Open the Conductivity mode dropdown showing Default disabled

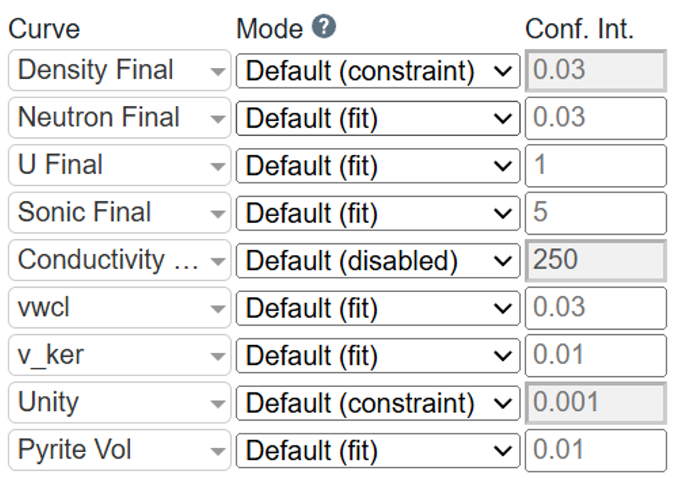tap(377, 260)
